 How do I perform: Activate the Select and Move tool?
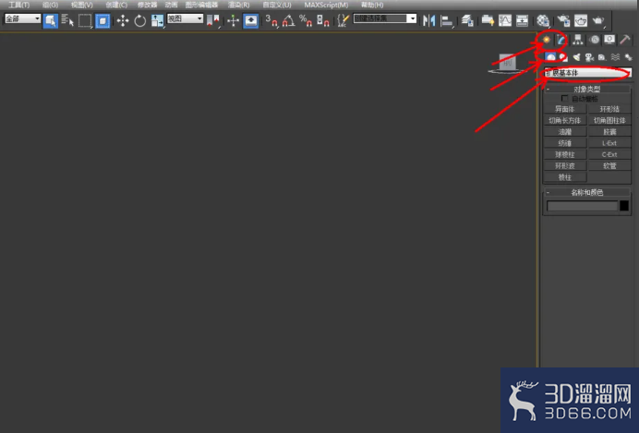coord(123,20)
